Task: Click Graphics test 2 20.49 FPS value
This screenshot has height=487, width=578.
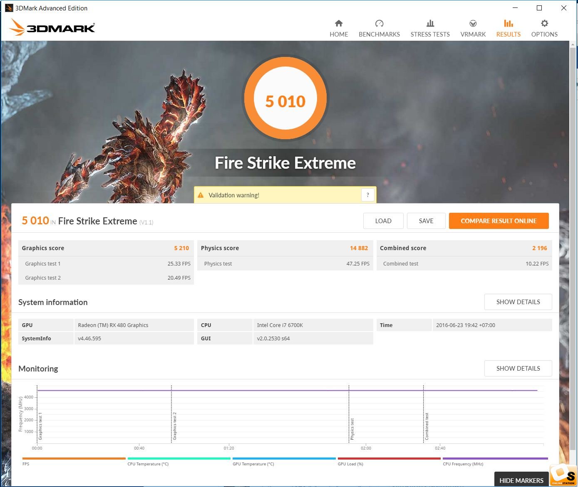Action: tap(179, 278)
